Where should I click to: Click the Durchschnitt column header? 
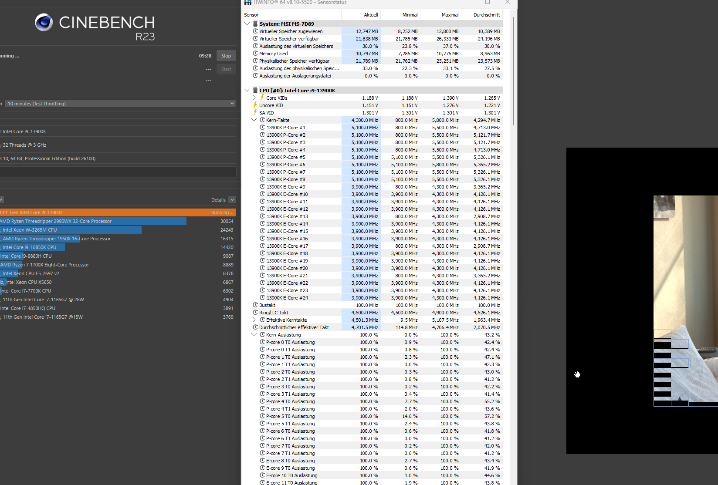click(x=482, y=15)
